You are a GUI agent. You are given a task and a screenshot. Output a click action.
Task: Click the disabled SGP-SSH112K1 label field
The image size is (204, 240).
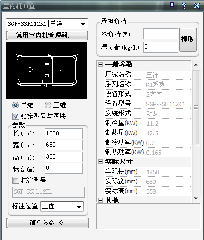point(48,192)
